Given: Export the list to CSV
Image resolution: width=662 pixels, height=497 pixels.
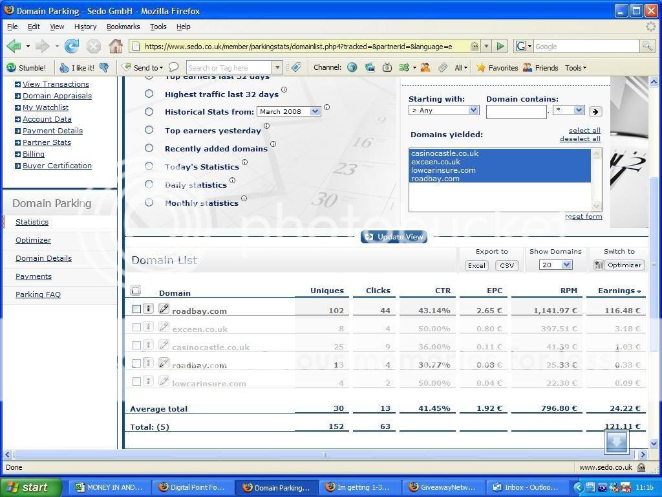Looking at the screenshot, I should click(507, 265).
